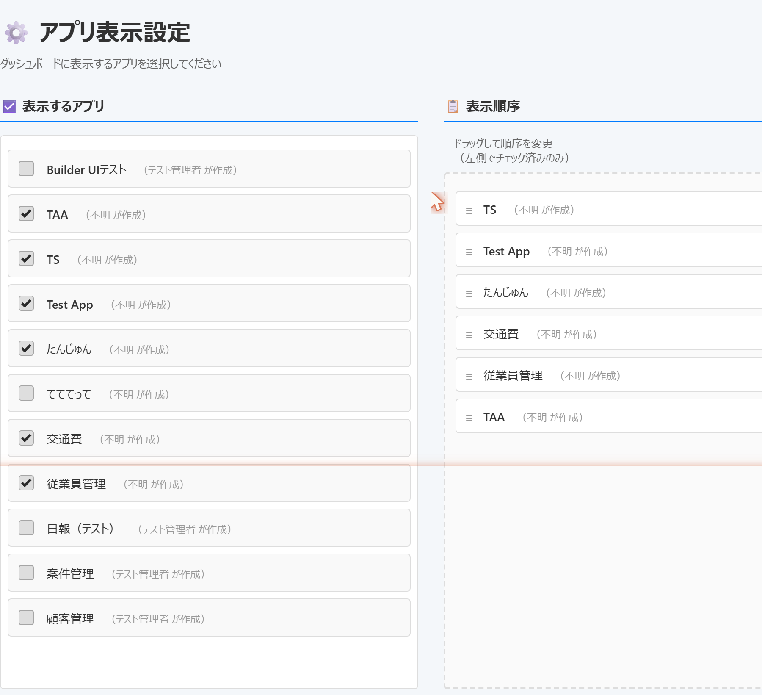This screenshot has height=695, width=762.
Task: Click the アプリ表示設定 page title
Action: coord(115,33)
